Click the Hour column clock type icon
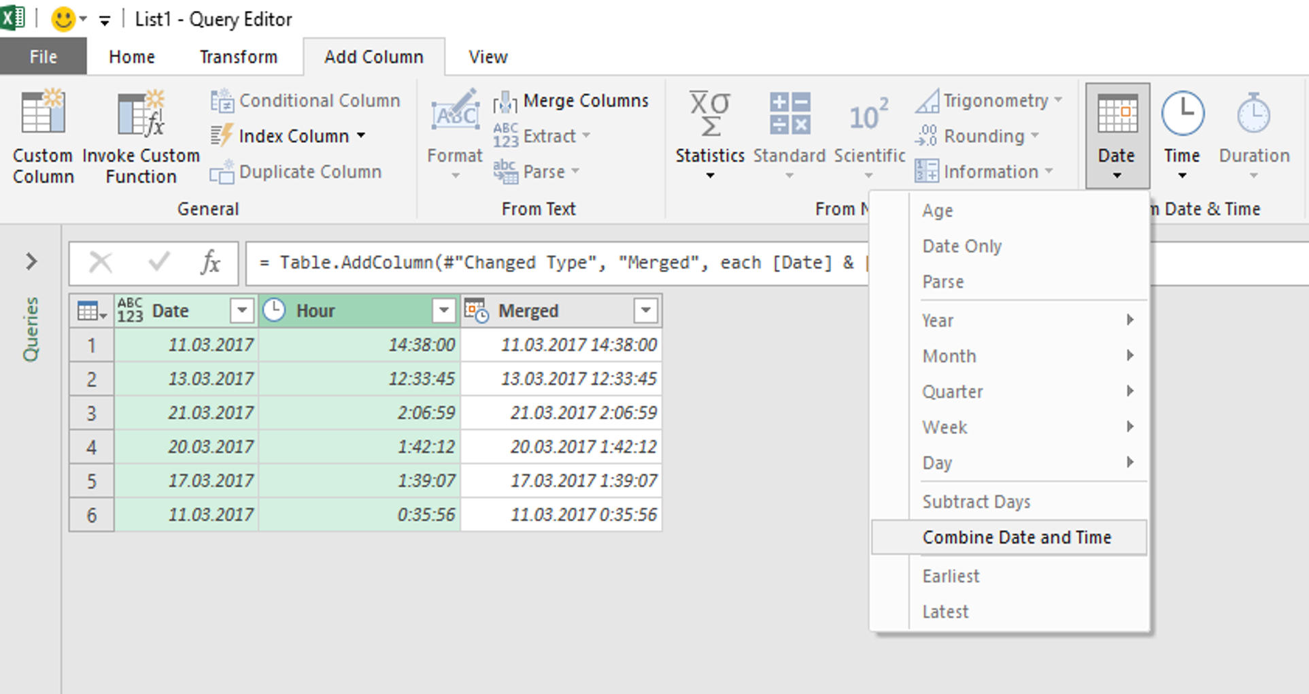This screenshot has height=694, width=1309. [274, 310]
